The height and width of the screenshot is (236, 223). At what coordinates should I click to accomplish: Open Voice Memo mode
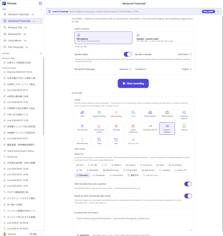(22, 41)
